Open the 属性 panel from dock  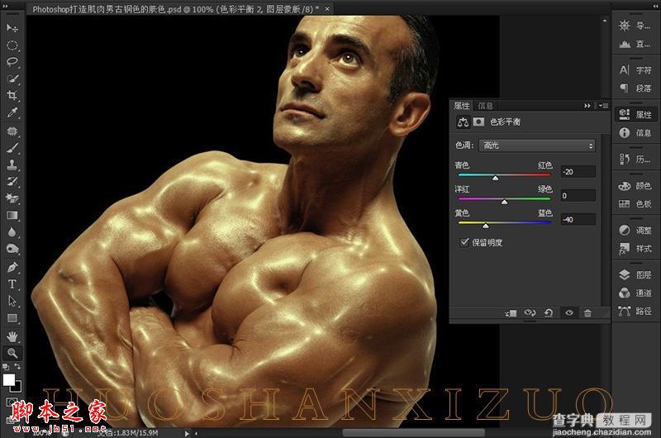click(635, 114)
